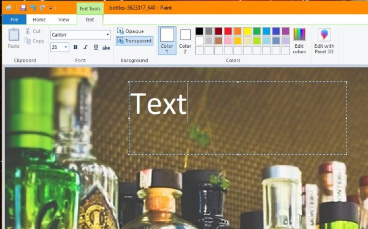Click the Save icon in title bar
368x229 pixels.
(x=23, y=8)
